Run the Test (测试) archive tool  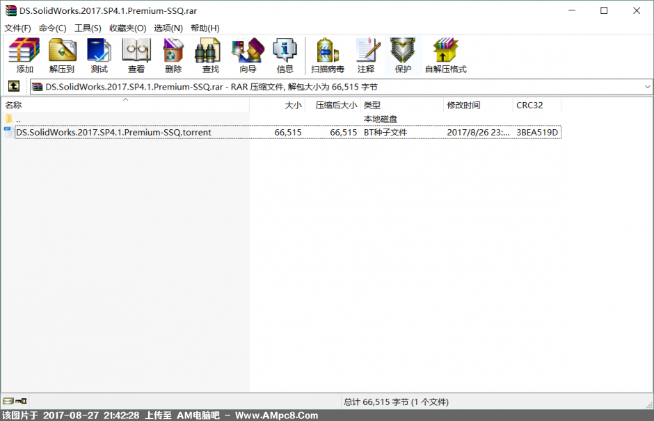click(x=99, y=56)
